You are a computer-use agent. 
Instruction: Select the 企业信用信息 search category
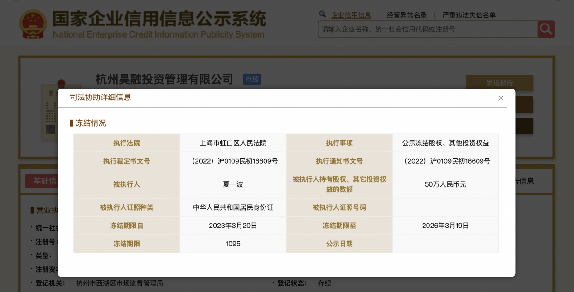click(x=351, y=15)
